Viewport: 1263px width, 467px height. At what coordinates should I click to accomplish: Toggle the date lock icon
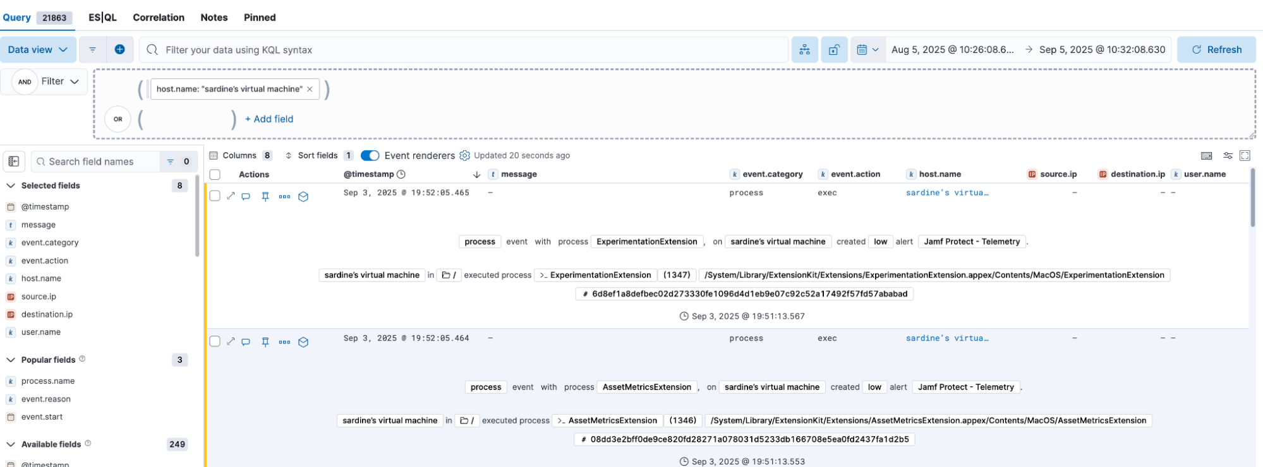[x=834, y=49]
